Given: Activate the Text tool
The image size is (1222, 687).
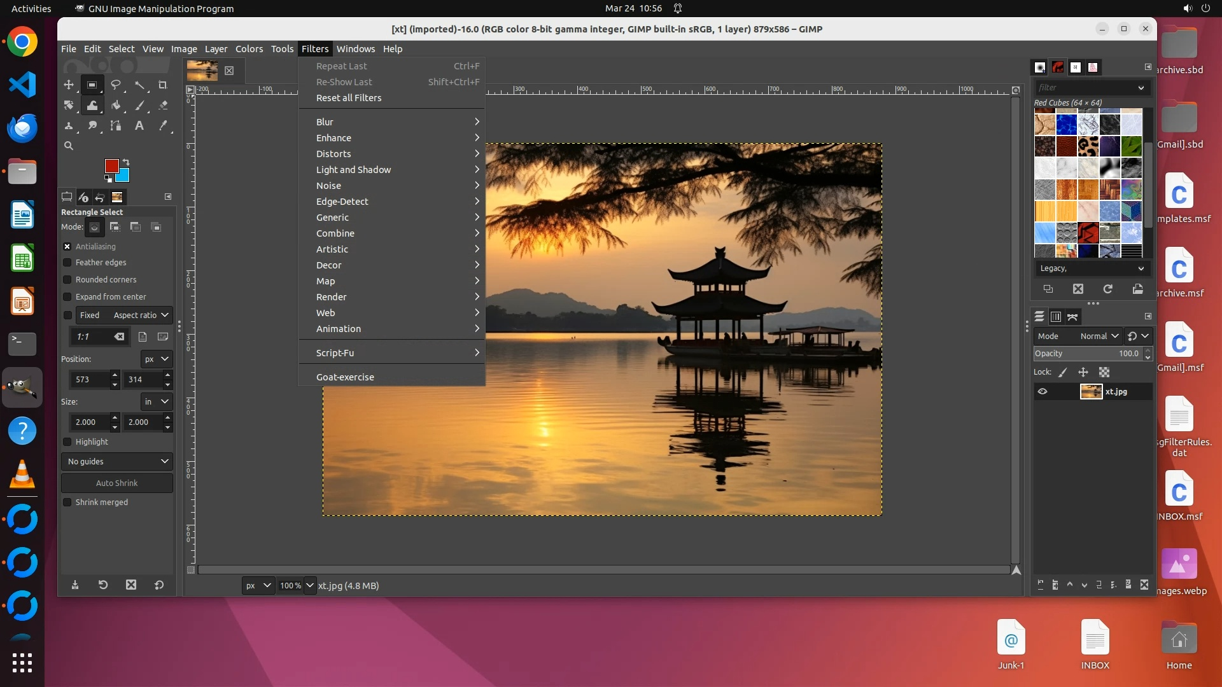Looking at the screenshot, I should pos(139,126).
